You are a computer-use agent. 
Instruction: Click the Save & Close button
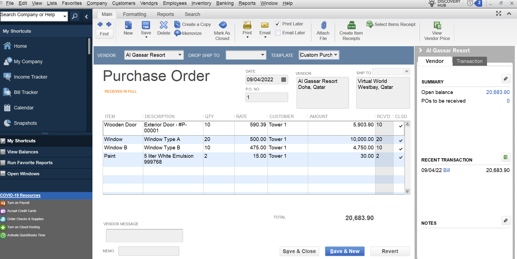click(x=299, y=251)
